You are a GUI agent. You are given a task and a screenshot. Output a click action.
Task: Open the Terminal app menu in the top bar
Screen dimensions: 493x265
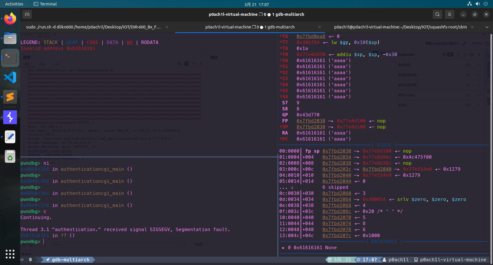(x=45, y=4)
